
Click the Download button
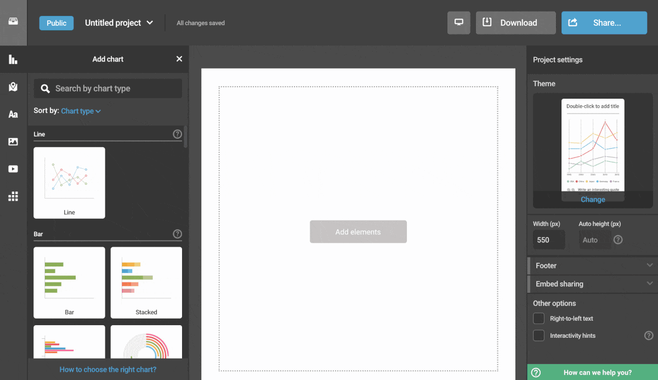point(516,22)
